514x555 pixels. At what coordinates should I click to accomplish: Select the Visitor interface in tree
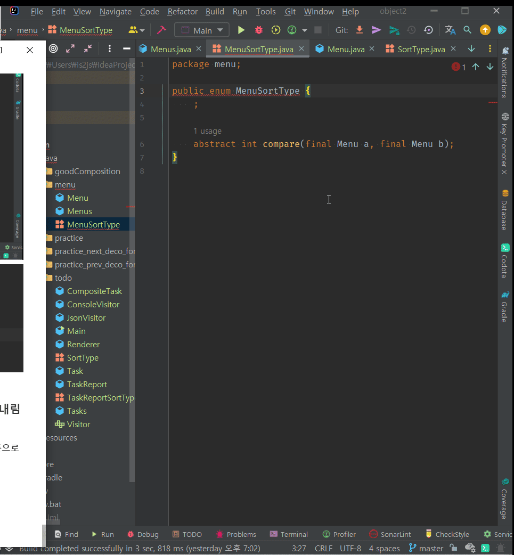coord(78,425)
